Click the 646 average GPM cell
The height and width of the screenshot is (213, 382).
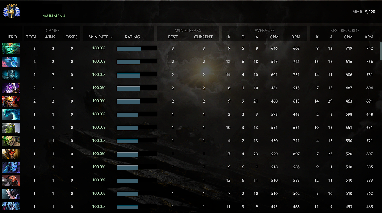coord(274,48)
